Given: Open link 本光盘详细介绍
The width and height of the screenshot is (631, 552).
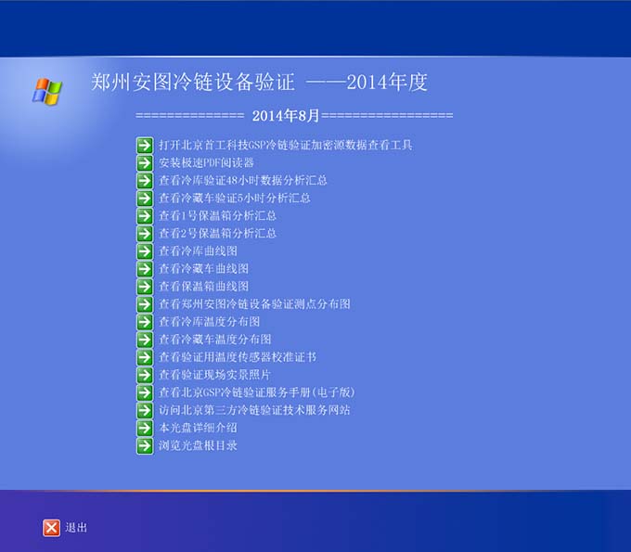Looking at the screenshot, I should 198,429.
